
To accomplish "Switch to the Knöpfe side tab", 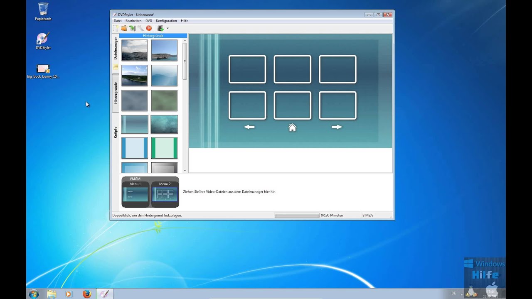I will point(116,132).
